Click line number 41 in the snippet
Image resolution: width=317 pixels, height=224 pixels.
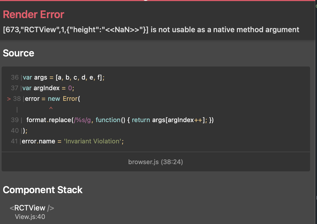[x=14, y=141]
